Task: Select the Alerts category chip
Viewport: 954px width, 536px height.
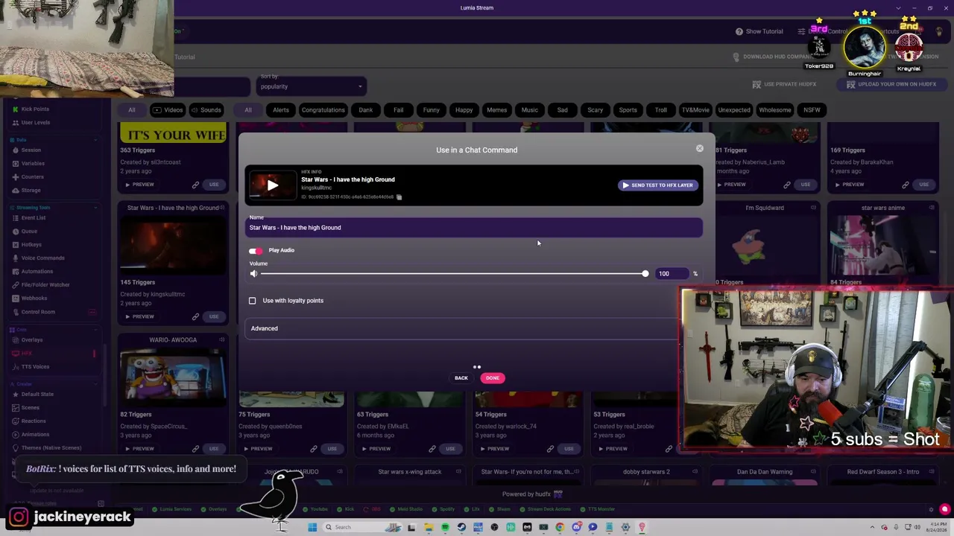Action: [281, 110]
